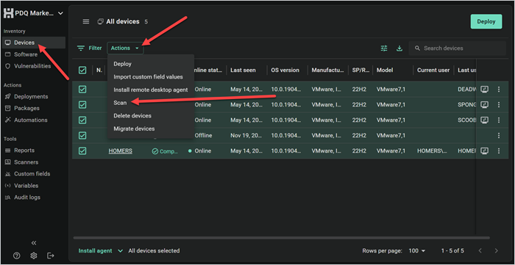Viewport: 515px width, 265px height.
Task: Open more options for Offline device row
Action: (x=499, y=136)
